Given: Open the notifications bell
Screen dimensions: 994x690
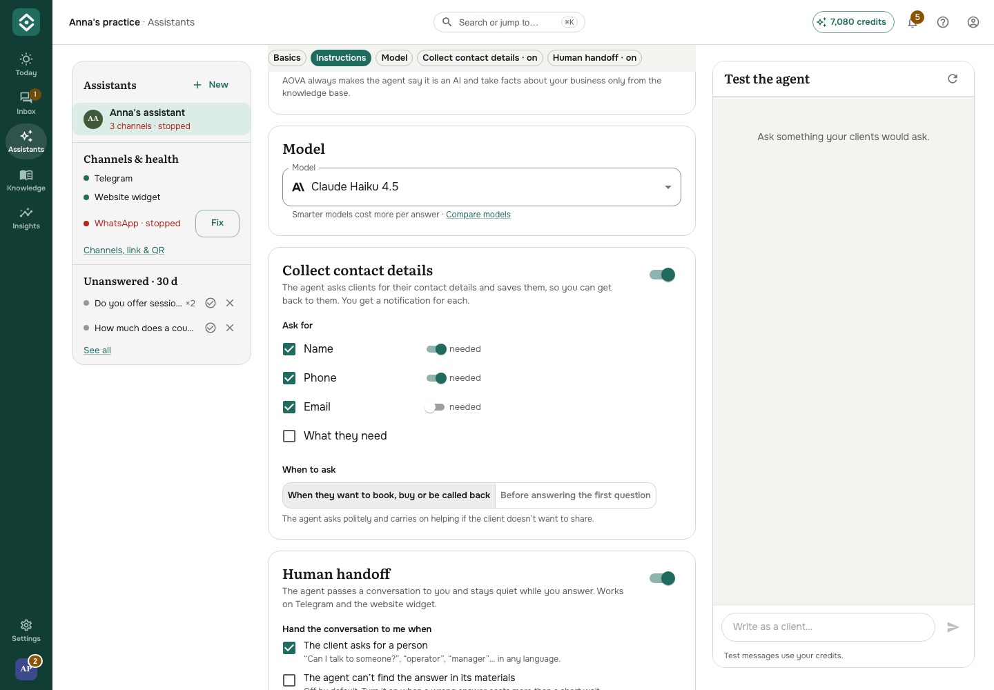Looking at the screenshot, I should 913,22.
